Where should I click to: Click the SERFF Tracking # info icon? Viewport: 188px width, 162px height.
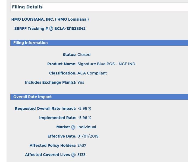click(51, 29)
